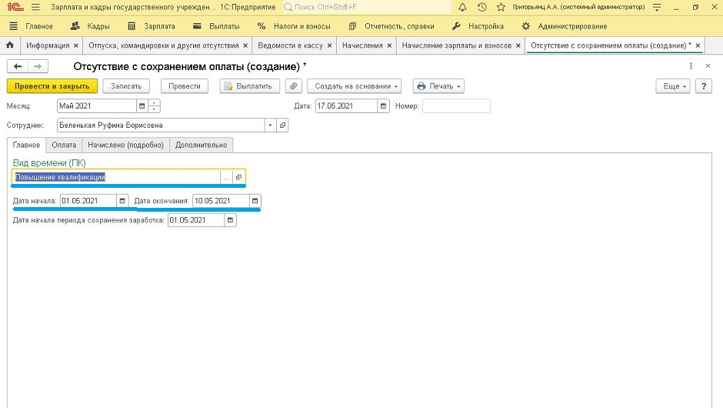This screenshot has height=408, width=723.
Task: Open the Еще menu
Action: [675, 86]
